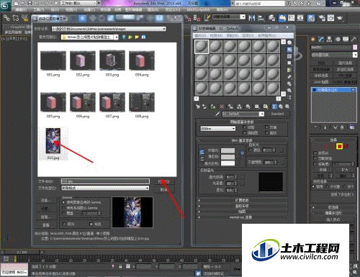Open the Look in folder dropdown
The image size is (360, 277).
click(x=116, y=37)
